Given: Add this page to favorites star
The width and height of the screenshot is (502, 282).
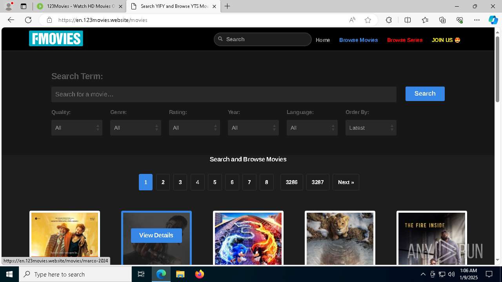Looking at the screenshot, I should pyautogui.click(x=368, y=20).
